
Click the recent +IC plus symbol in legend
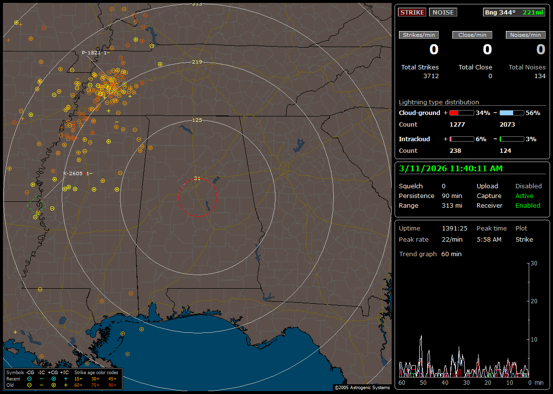(66, 378)
